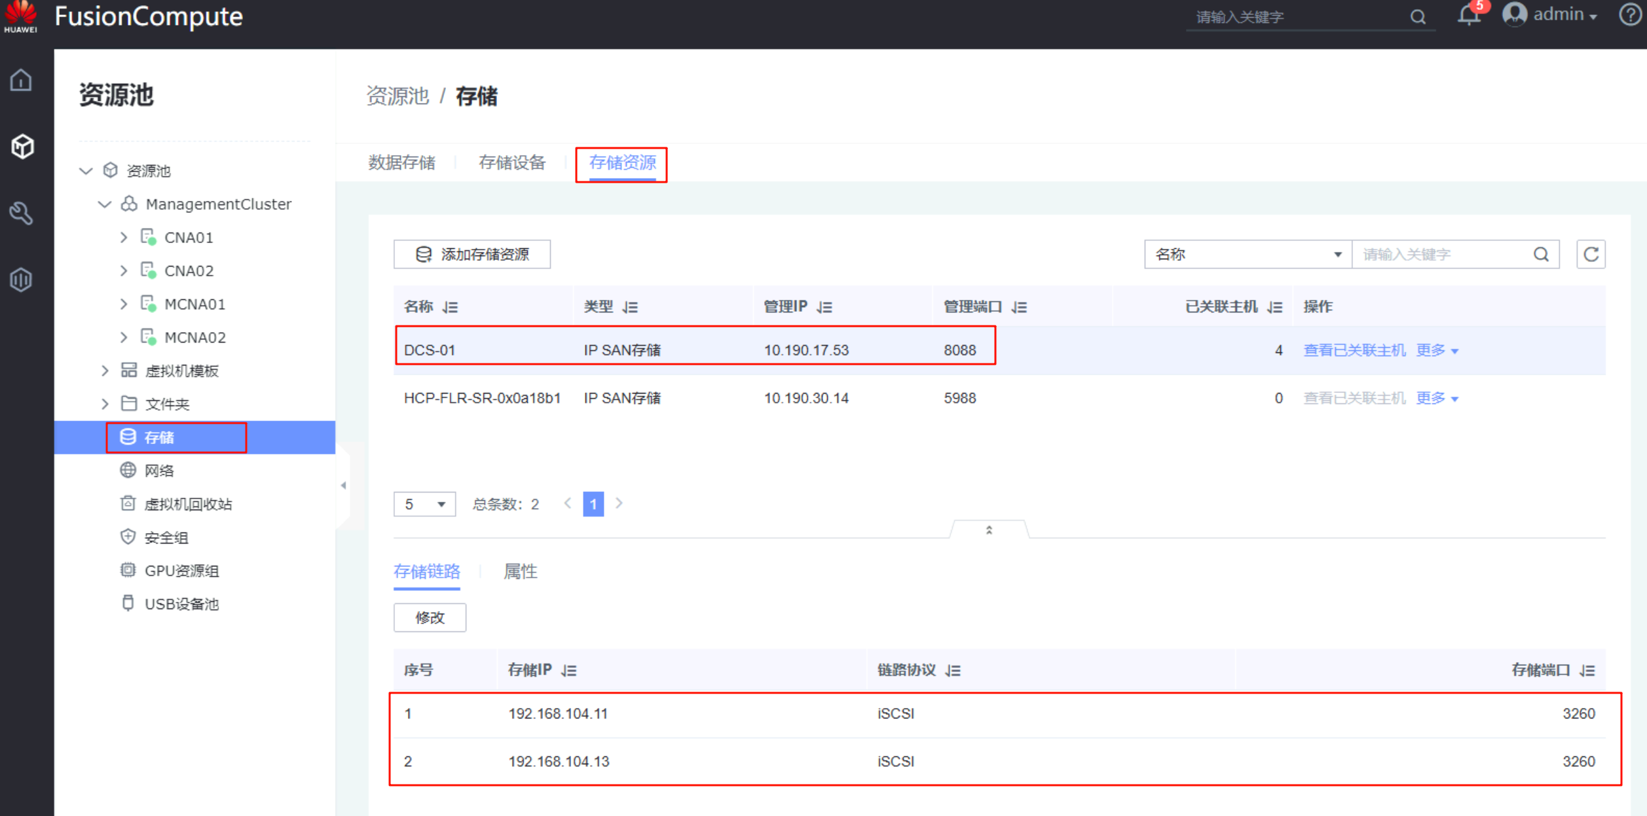This screenshot has height=816, width=1647.
Task: Click the help question mark icon
Action: click(x=1629, y=14)
